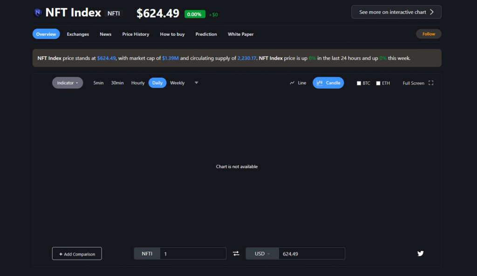
Task: Click the NFT Index coin logo
Action: [x=38, y=13]
